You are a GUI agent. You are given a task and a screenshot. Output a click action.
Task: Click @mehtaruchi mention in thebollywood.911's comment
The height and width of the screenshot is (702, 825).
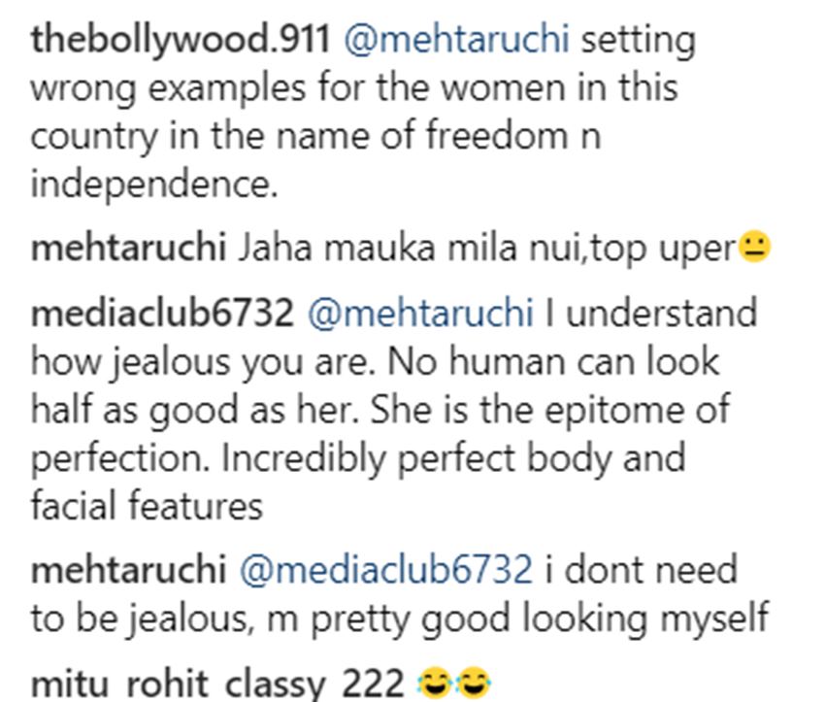pos(464,40)
